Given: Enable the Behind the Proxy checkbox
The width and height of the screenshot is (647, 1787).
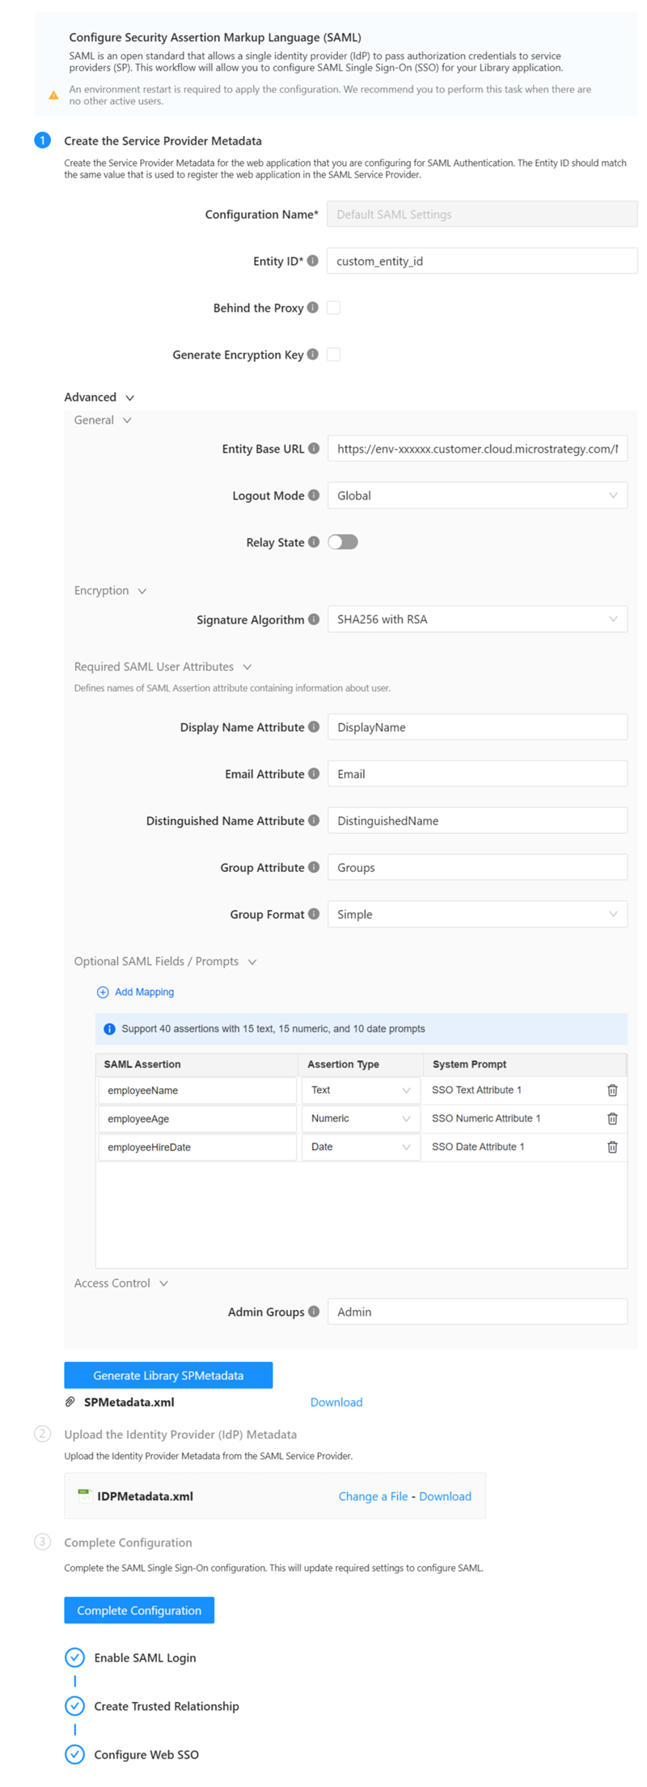Looking at the screenshot, I should pos(333,308).
